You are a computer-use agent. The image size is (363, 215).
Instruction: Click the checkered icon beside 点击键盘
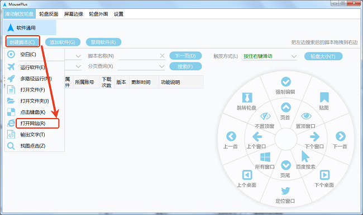click(11, 112)
